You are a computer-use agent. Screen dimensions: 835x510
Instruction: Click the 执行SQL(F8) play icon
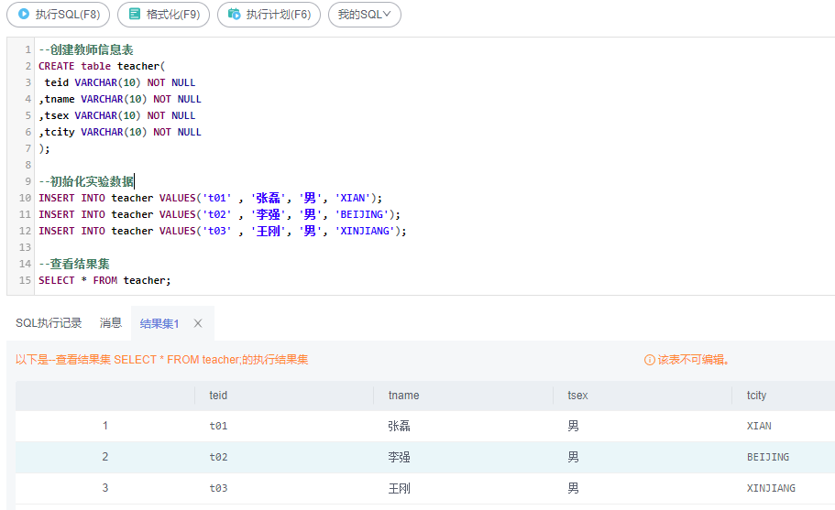(24, 15)
